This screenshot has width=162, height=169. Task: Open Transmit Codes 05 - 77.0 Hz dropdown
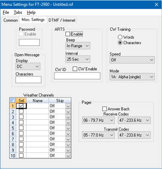[x=98, y=135]
